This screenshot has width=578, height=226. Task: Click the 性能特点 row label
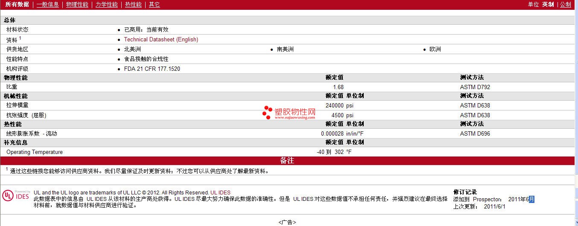tap(18, 59)
